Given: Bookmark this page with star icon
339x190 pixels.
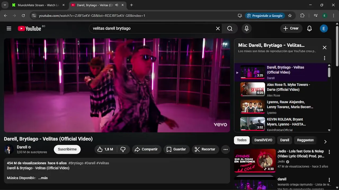Looking at the screenshot, I should tap(290, 16).
